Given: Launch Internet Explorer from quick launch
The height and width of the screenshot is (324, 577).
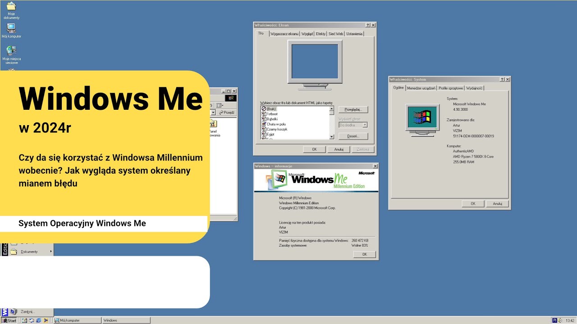Looking at the screenshot, I should [38, 320].
